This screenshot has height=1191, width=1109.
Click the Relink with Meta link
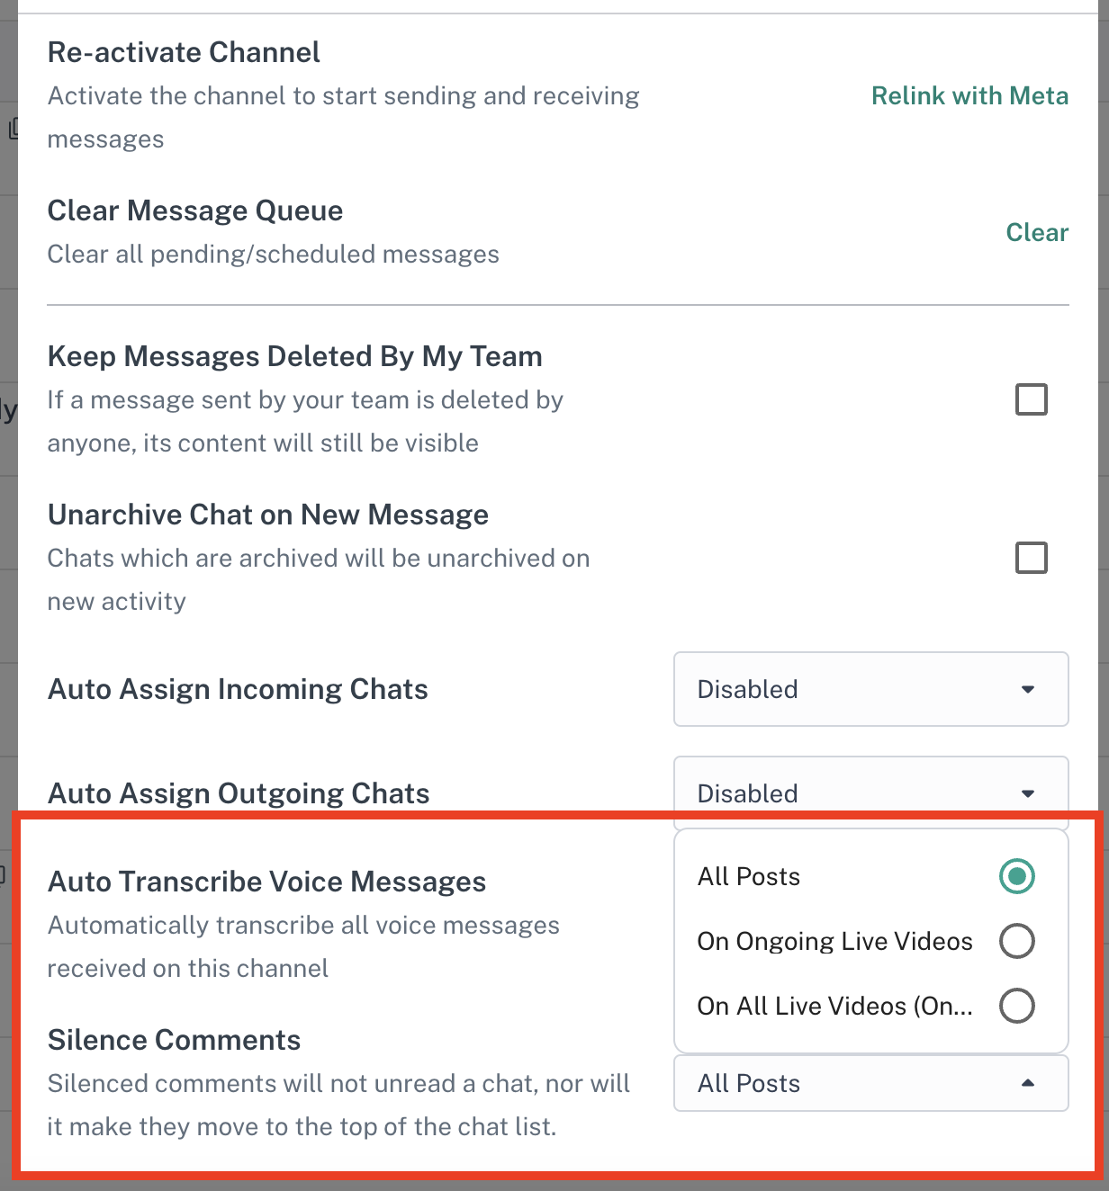point(969,96)
